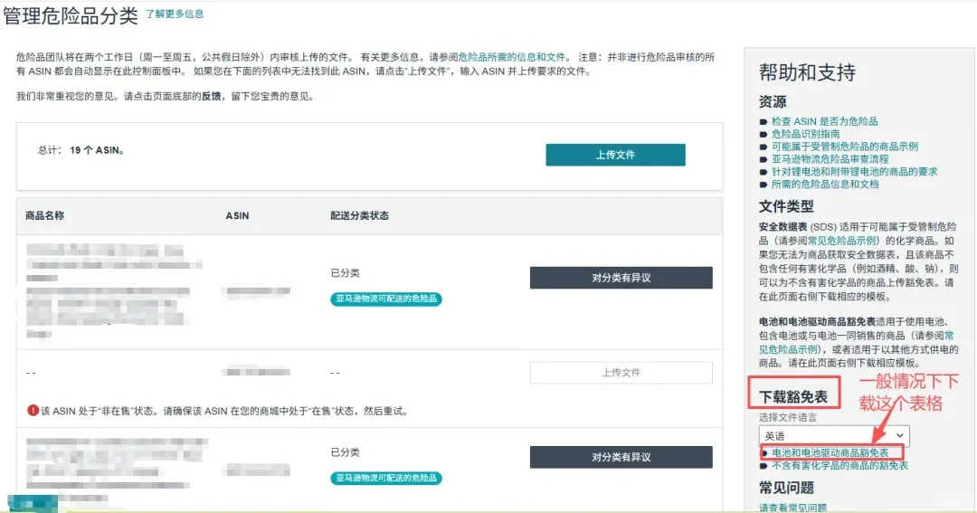977x513 pixels.
Task: Click the 已分类 status in the first row
Action: (x=346, y=273)
